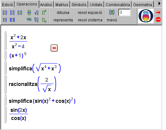Insert an nth root template

click(x=36, y=20)
